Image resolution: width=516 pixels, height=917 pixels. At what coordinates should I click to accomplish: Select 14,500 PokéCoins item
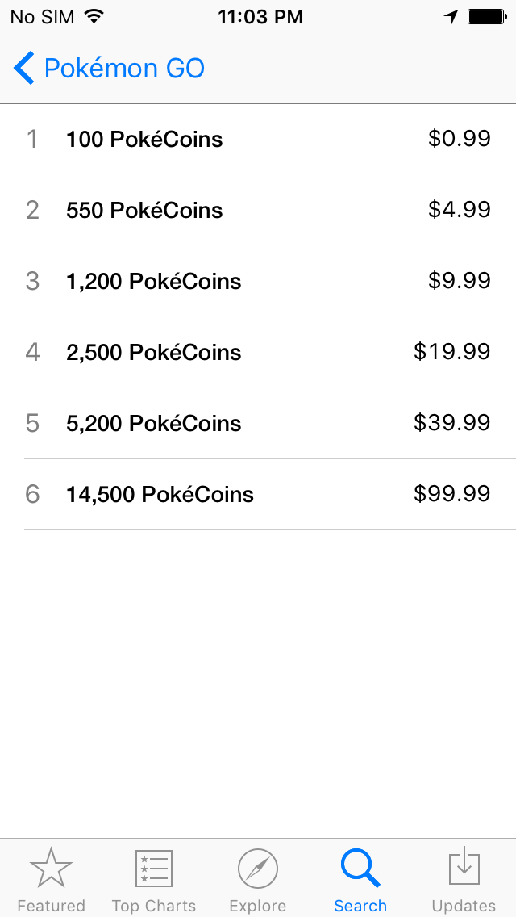(x=258, y=494)
